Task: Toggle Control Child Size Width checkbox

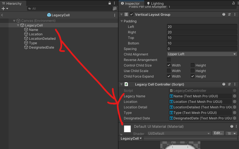Action: (x=169, y=65)
